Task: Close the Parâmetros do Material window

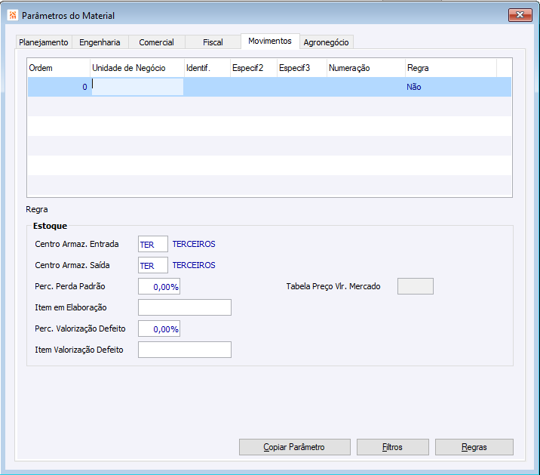Action: 520,15
